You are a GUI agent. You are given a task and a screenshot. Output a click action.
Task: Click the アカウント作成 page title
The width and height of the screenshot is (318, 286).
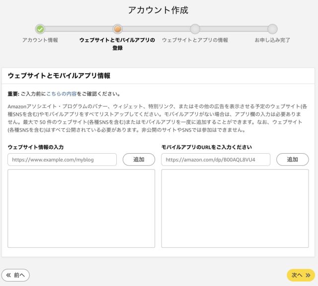click(158, 10)
